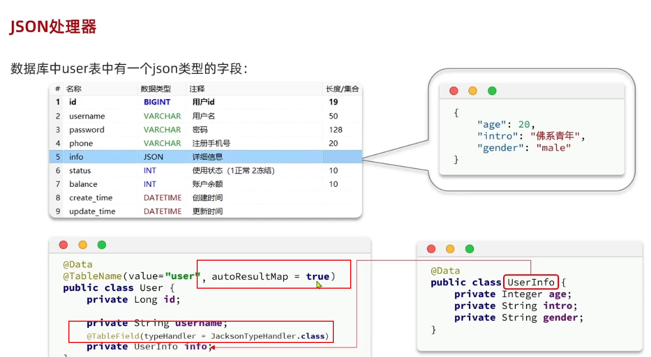Click the yellow dot in JSON sample window
Image resolution: width=651 pixels, height=357 pixels.
472,91
